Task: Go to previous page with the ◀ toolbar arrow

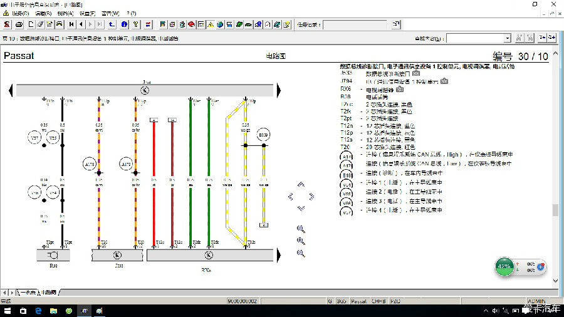Action: (x=81, y=24)
